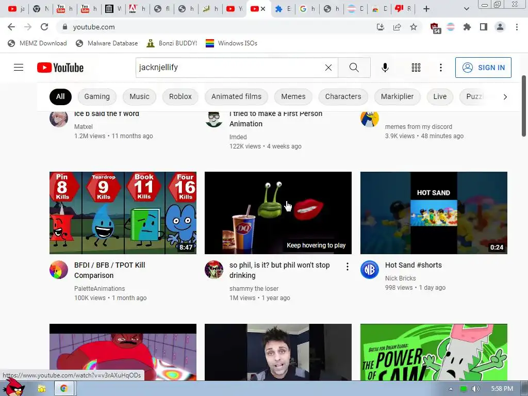Select the Gaming filter chip
The width and height of the screenshot is (528, 396).
[x=97, y=96]
